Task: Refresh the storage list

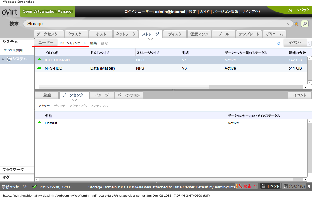Action: pos(278,43)
